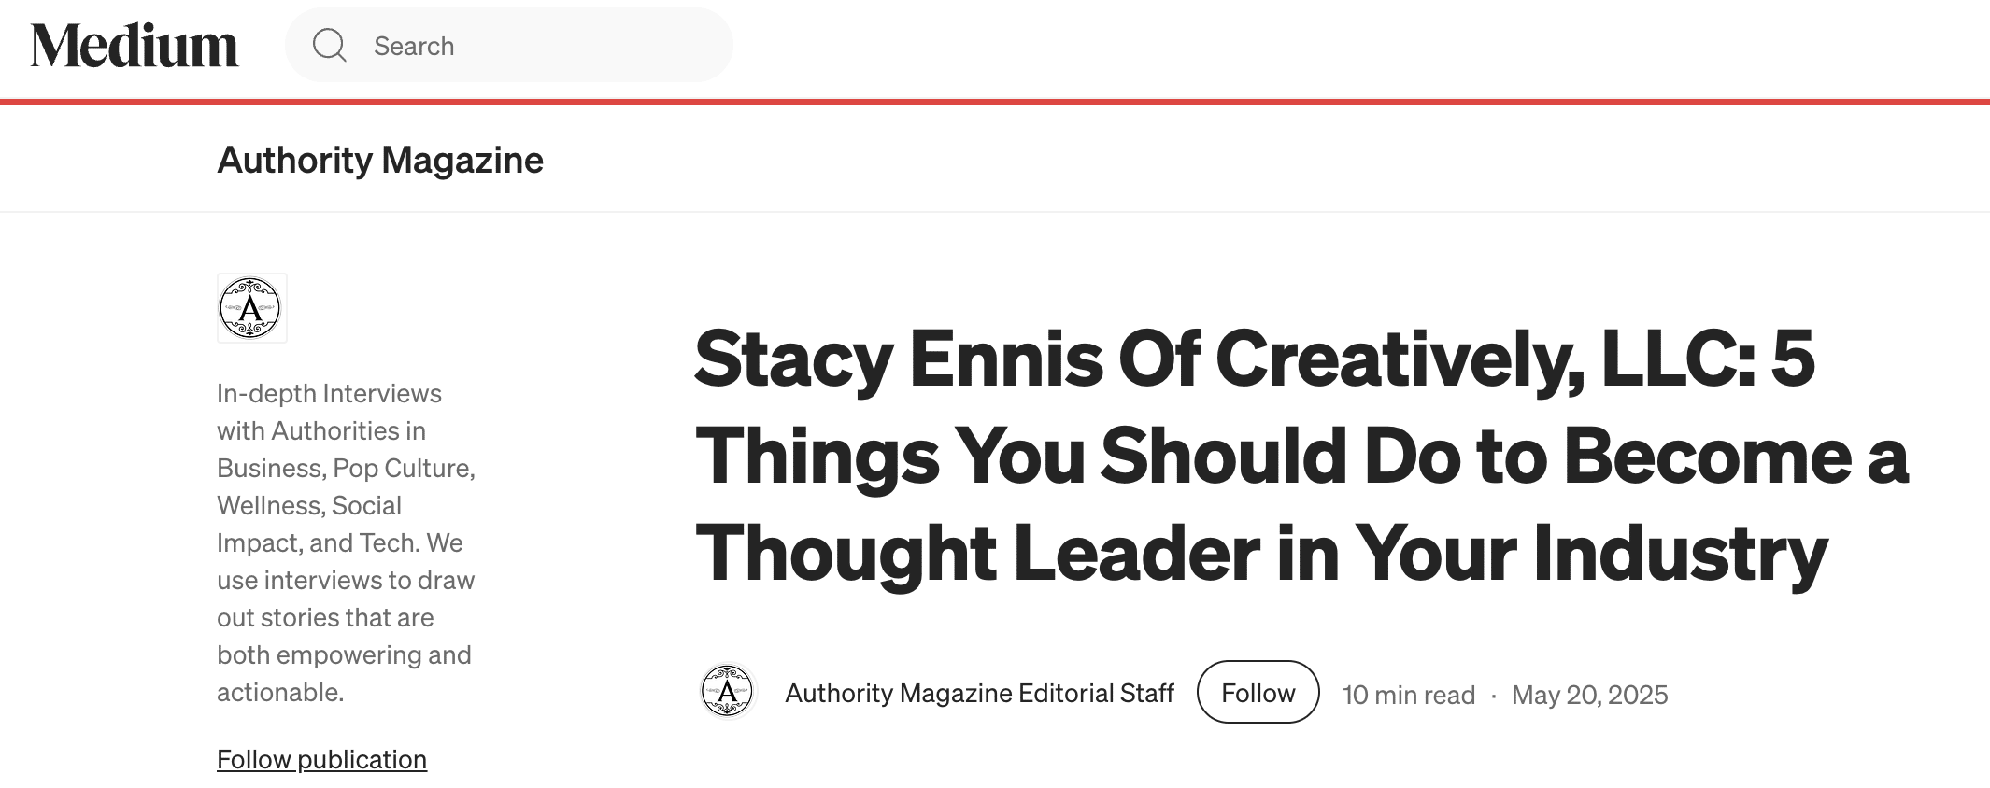Image resolution: width=1990 pixels, height=788 pixels.
Task: Click the May 20, 2025 publish date
Action: (x=1589, y=695)
